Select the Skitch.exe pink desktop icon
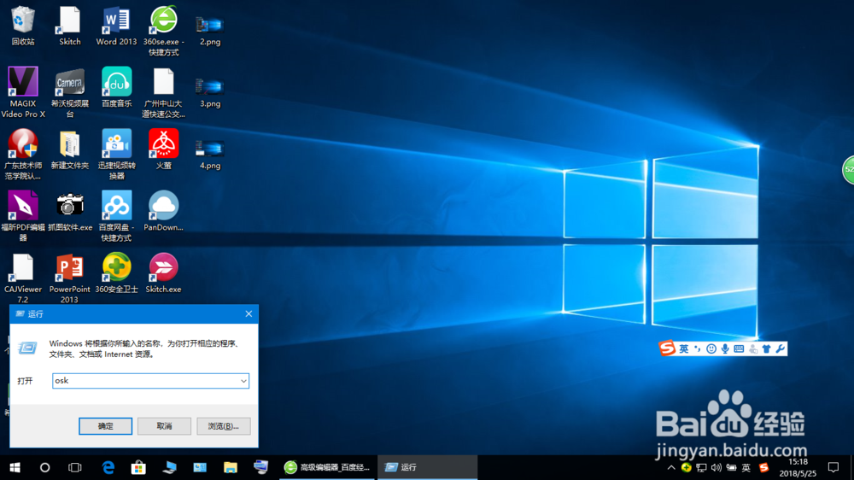 163,268
